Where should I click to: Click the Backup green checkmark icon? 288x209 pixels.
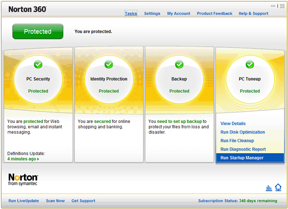pos(179,64)
